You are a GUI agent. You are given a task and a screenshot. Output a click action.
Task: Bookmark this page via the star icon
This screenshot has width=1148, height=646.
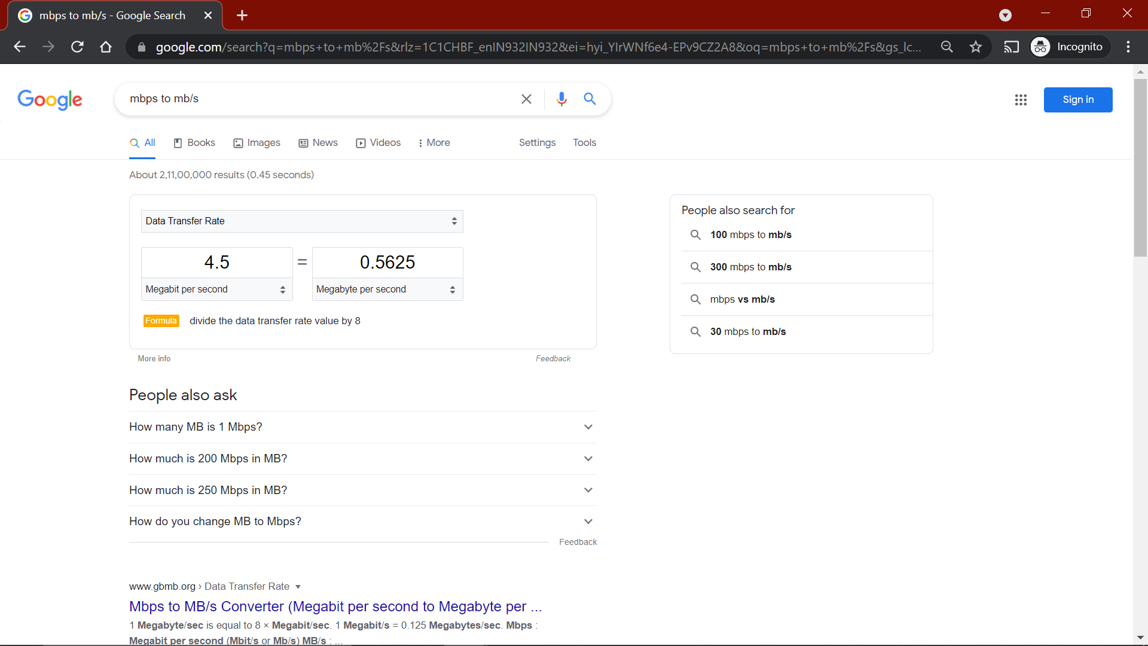click(x=976, y=46)
